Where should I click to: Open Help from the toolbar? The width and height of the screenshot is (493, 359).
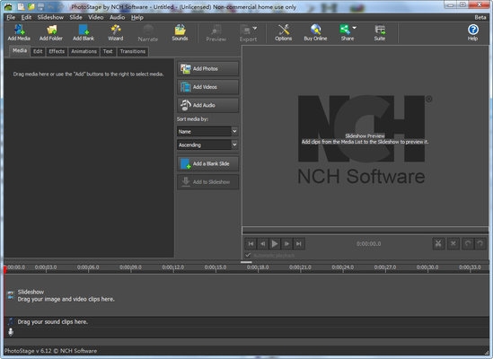472,32
